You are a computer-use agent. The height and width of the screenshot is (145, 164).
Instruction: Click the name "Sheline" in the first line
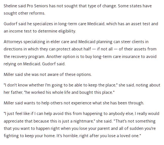point(10,6)
